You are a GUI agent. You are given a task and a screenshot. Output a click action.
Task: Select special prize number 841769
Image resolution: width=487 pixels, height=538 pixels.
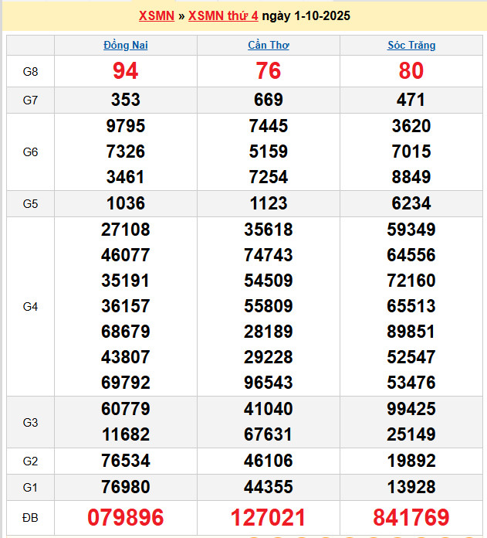pos(411,517)
